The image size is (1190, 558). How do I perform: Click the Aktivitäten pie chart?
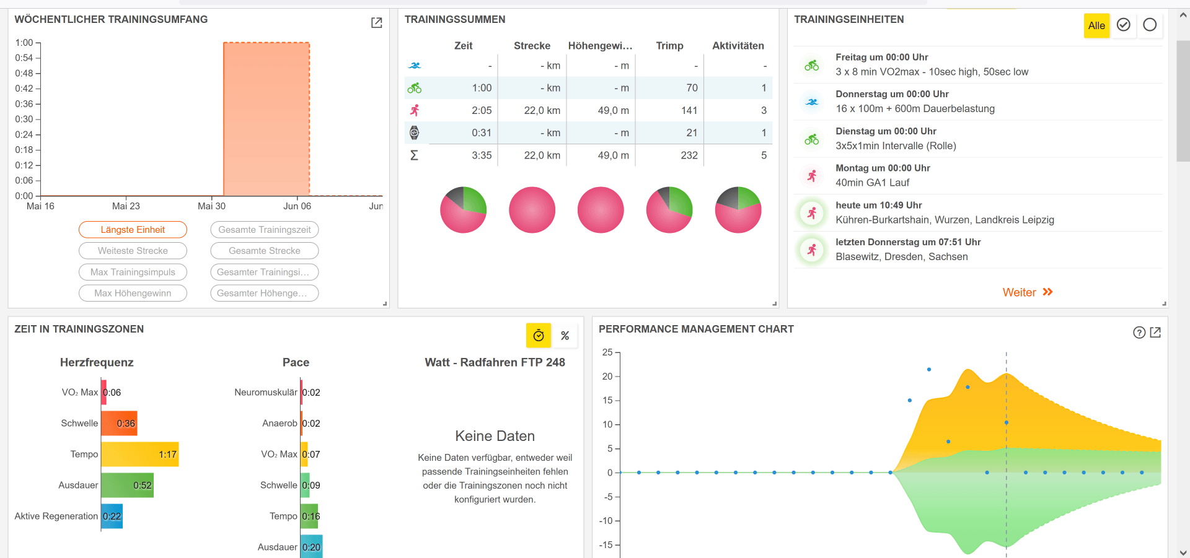(738, 210)
